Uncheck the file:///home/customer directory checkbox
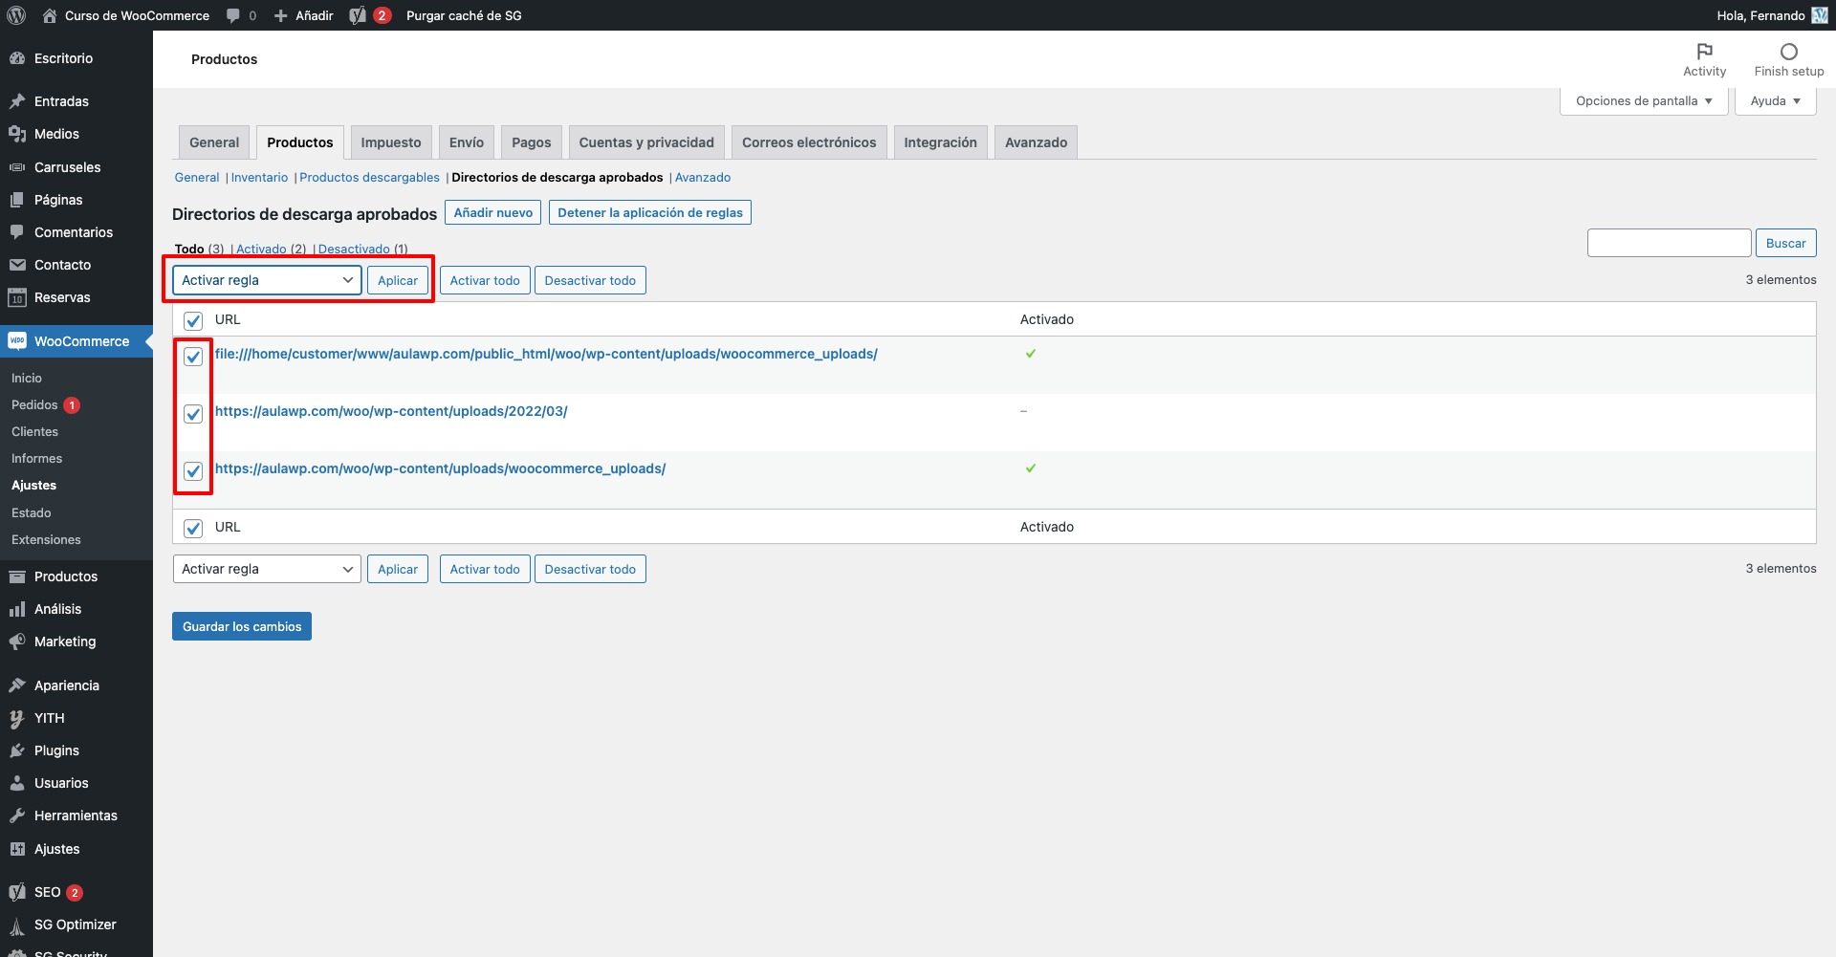1836x957 pixels. coord(193,357)
